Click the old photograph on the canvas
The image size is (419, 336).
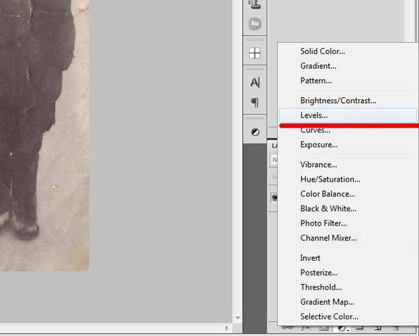pos(45,136)
